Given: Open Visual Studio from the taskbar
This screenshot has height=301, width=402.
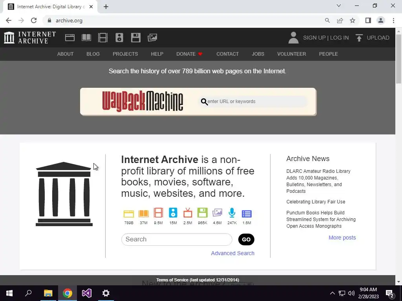Looking at the screenshot, I should 87,293.
